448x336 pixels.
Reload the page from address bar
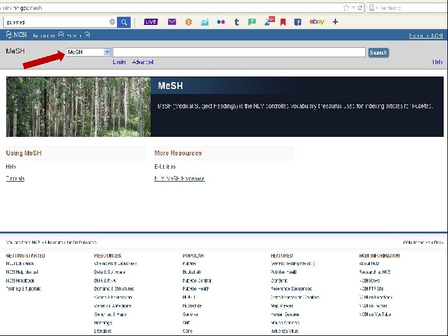360,8
